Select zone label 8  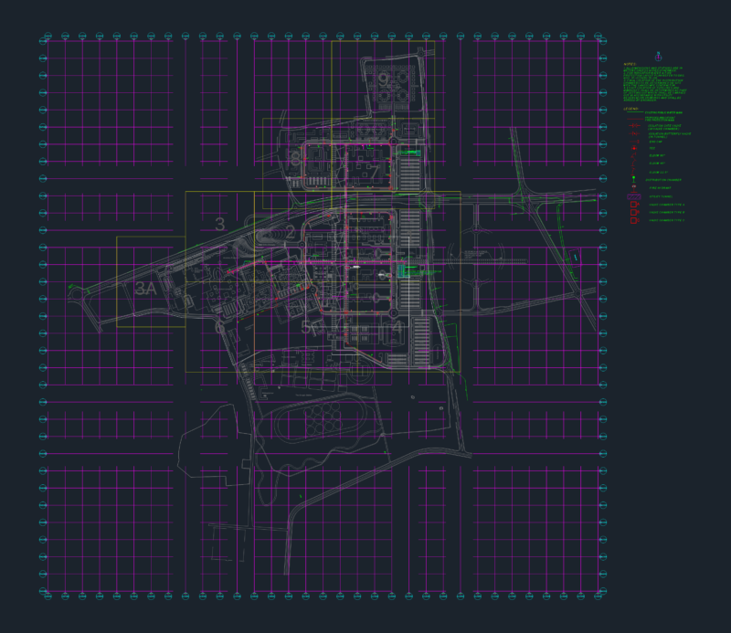[295, 159]
